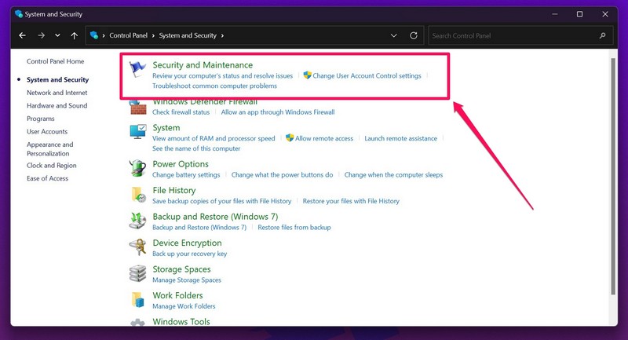Click the Device Encryption keys icon
The image size is (628, 340).
tap(137, 247)
